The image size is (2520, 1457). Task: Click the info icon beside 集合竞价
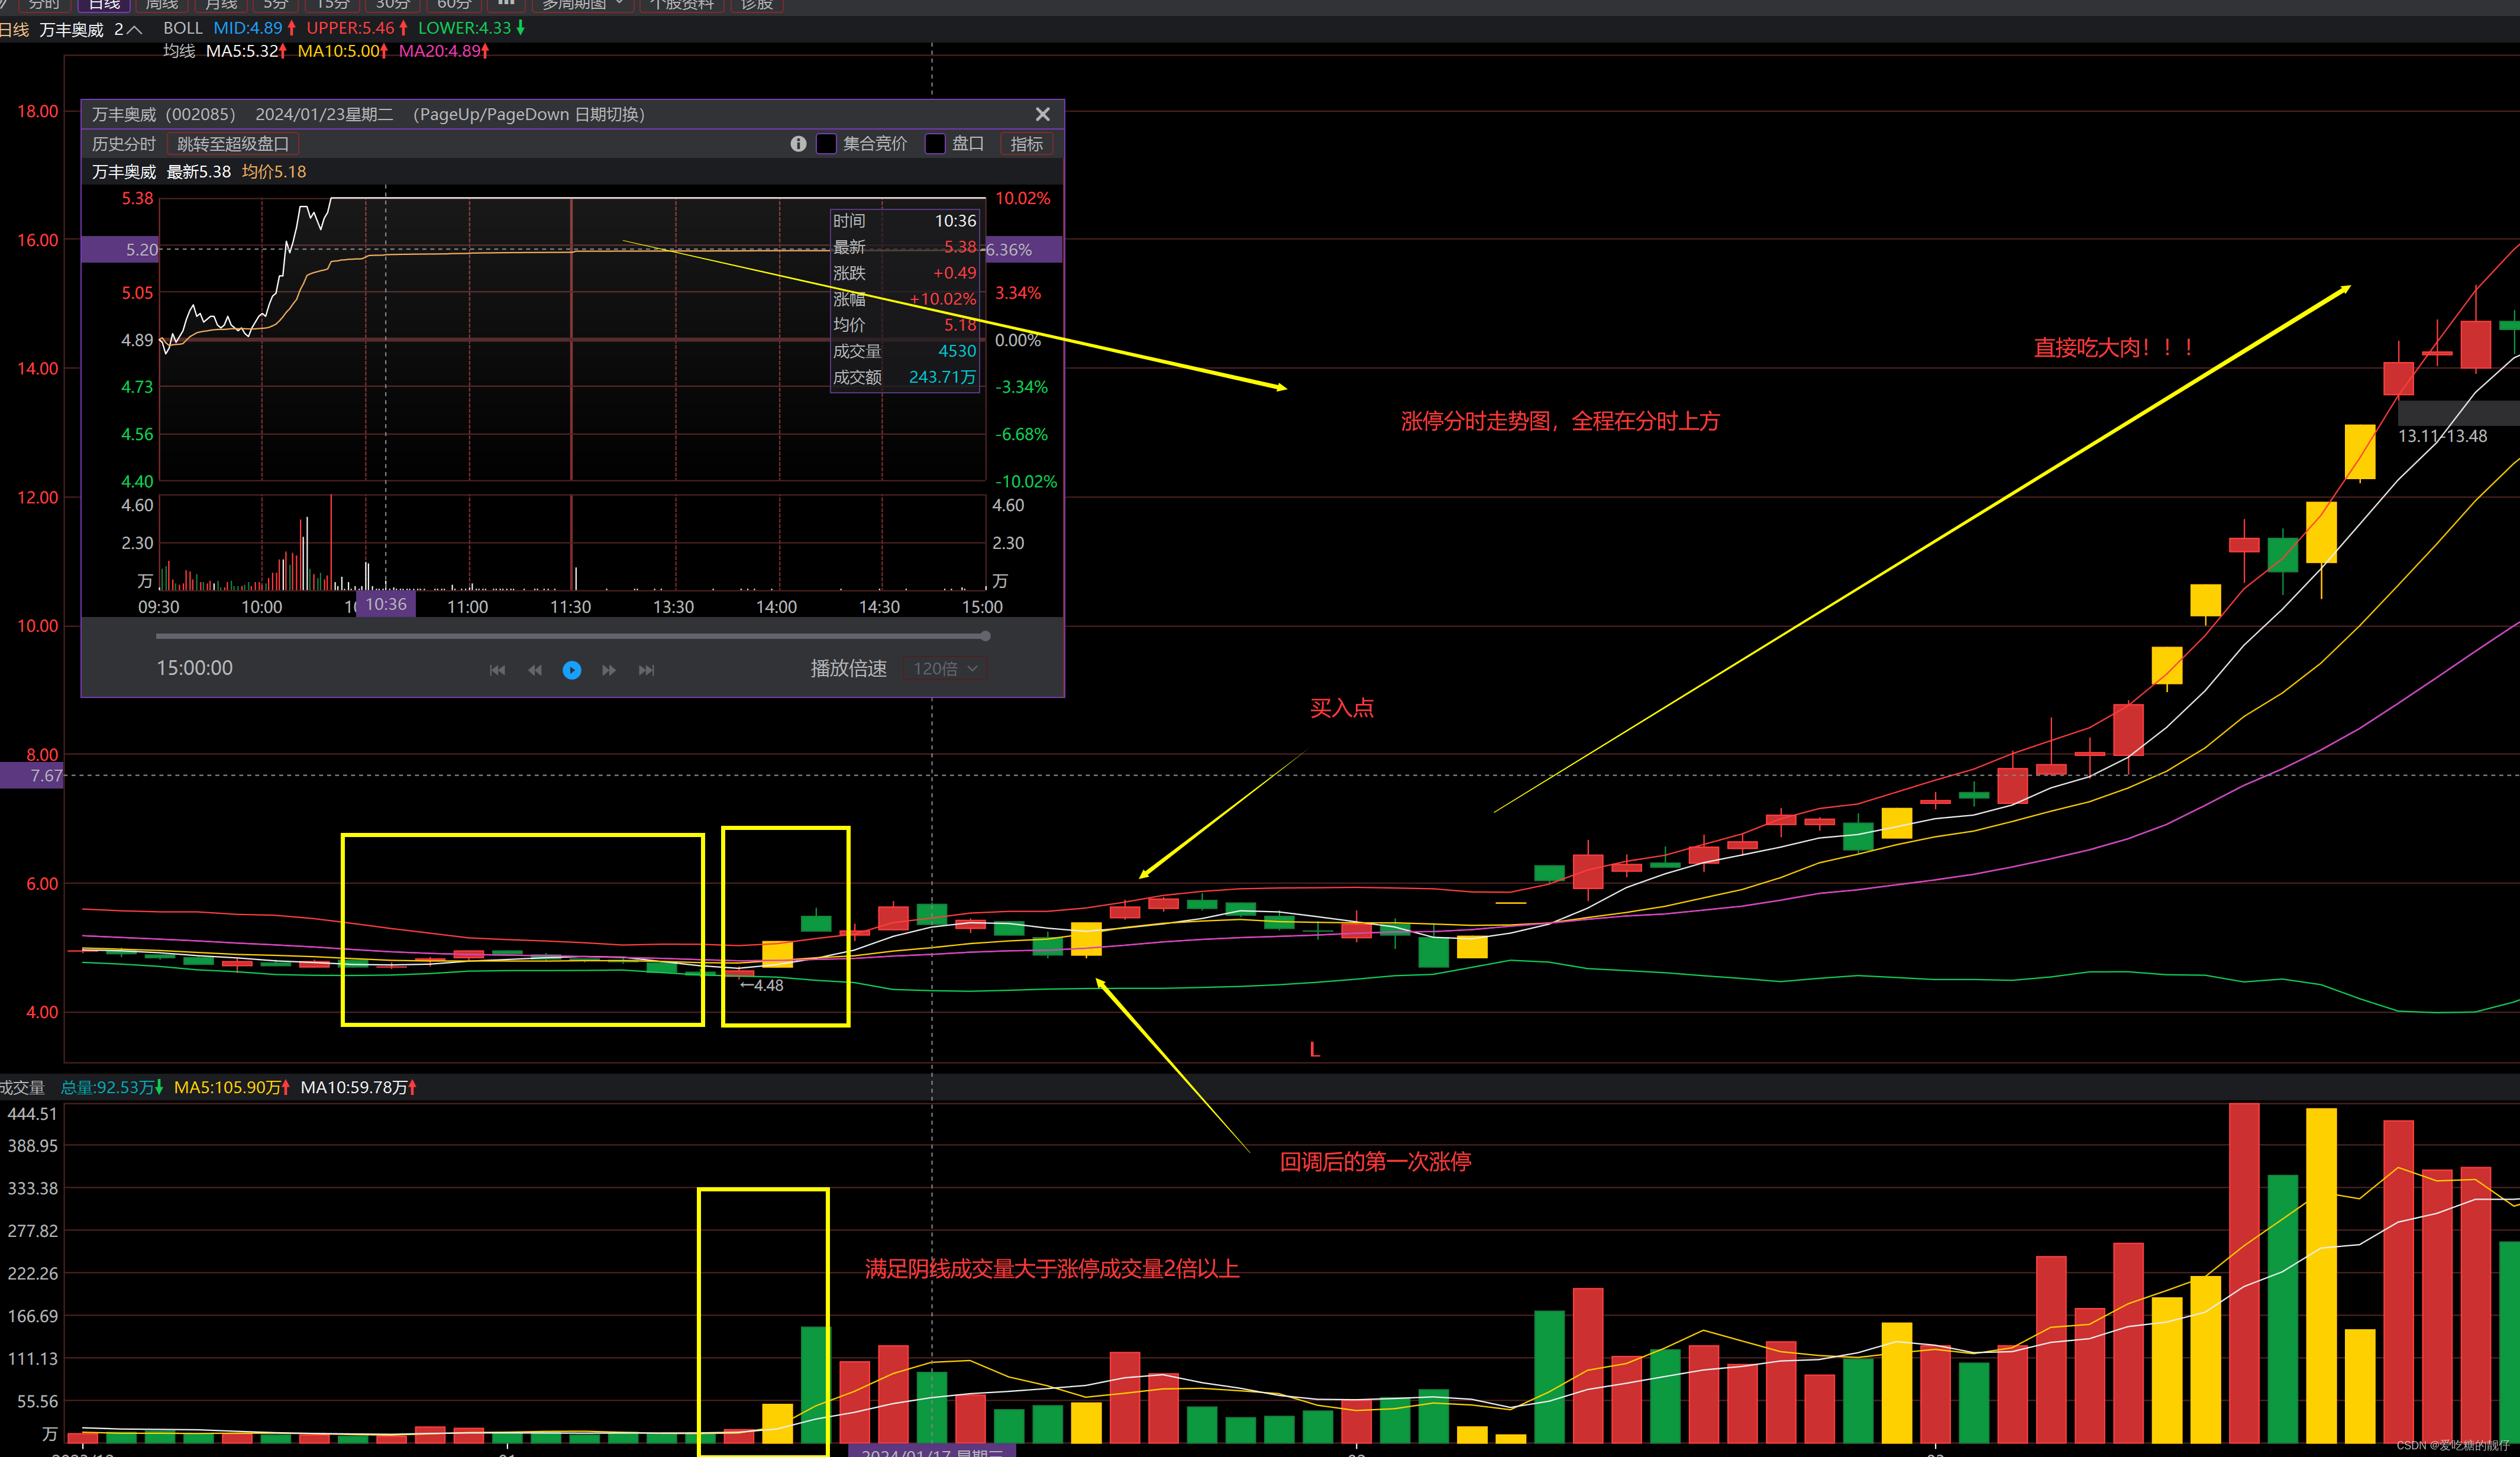click(798, 144)
